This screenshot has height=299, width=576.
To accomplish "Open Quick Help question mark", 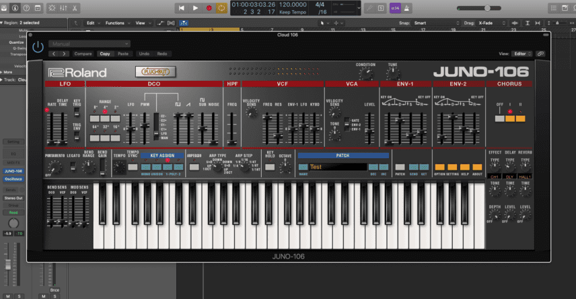I will point(26,7).
